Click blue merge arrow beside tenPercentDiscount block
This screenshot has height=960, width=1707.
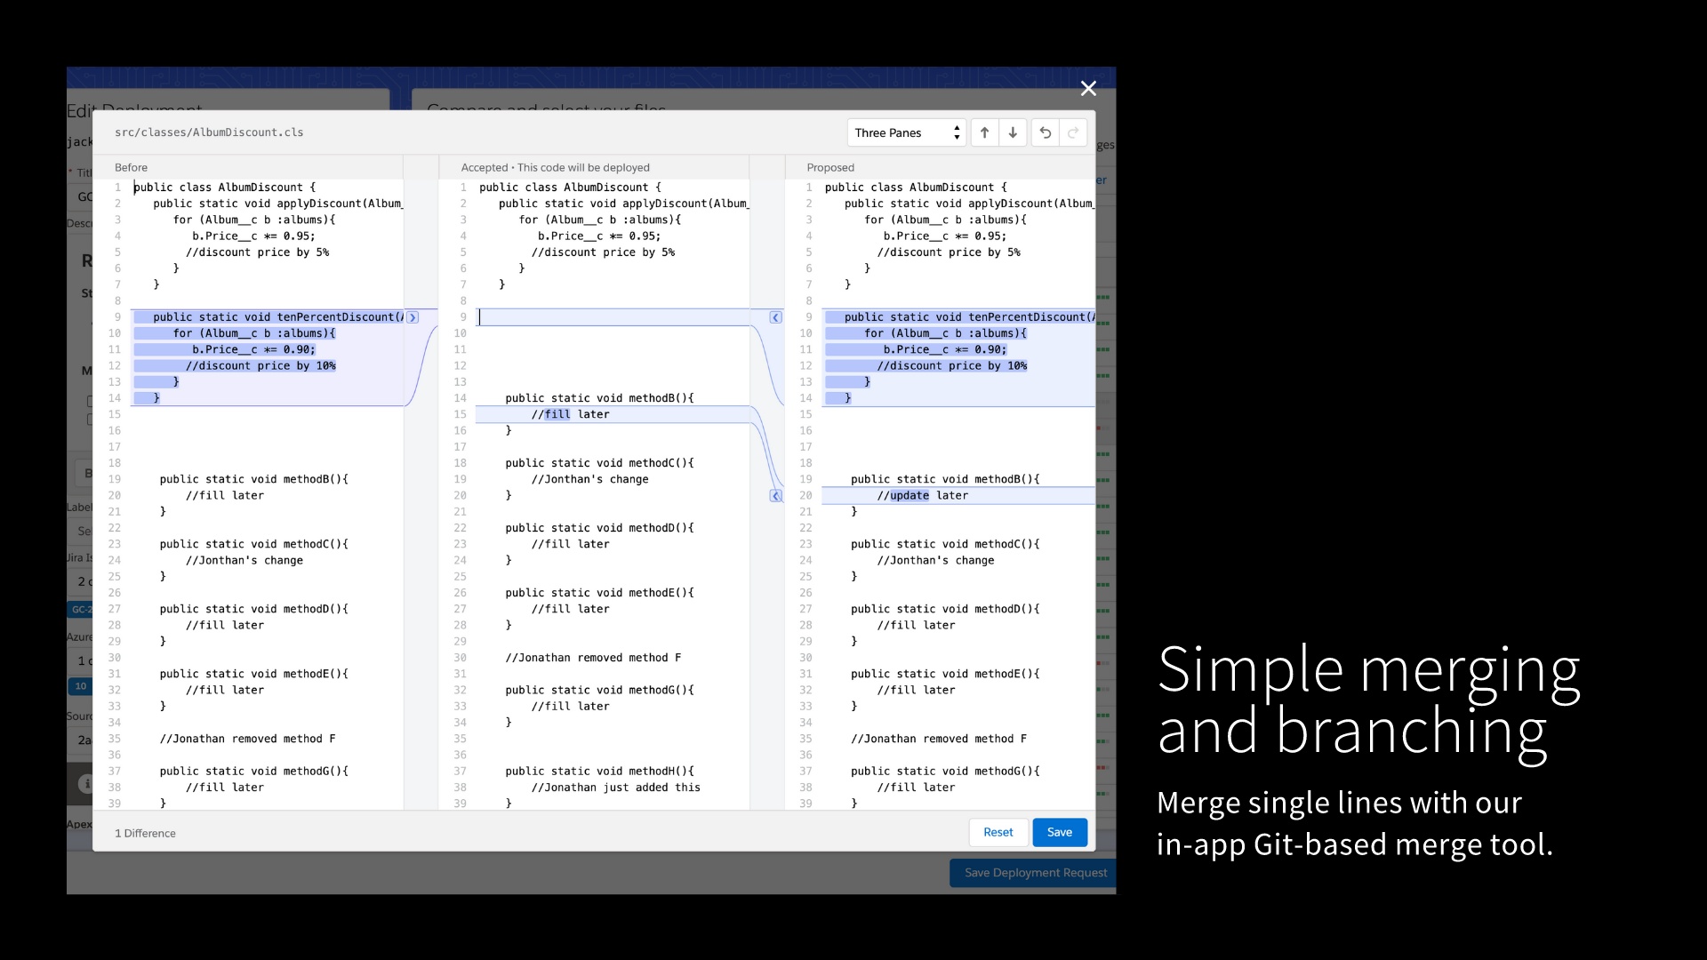click(x=413, y=317)
